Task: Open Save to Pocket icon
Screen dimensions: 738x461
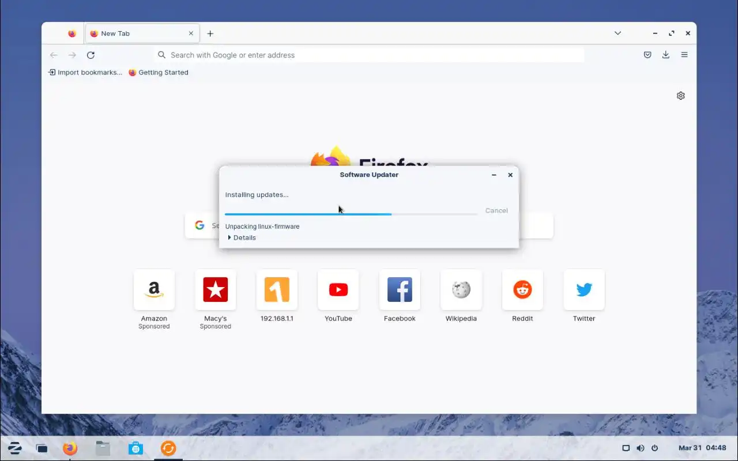Action: pos(647,55)
